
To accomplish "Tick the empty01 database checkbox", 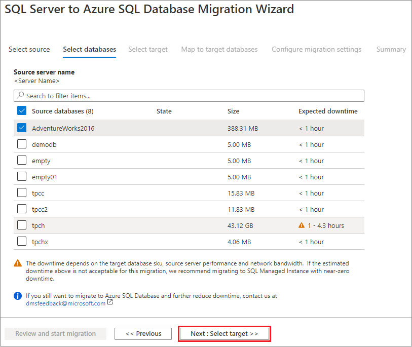I will click(22, 177).
